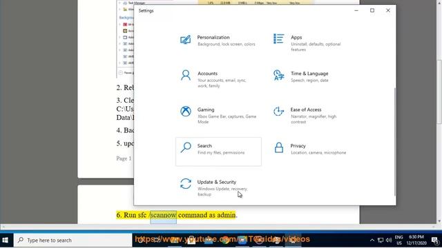Open Accounts settings
The width and height of the screenshot is (442, 248).
coord(218,79)
